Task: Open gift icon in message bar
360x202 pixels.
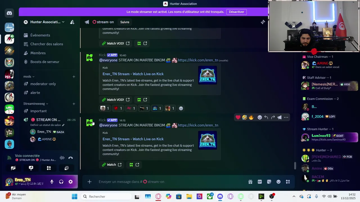Action: [250, 182]
